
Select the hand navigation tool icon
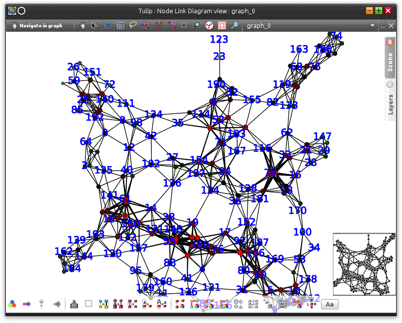(83, 25)
